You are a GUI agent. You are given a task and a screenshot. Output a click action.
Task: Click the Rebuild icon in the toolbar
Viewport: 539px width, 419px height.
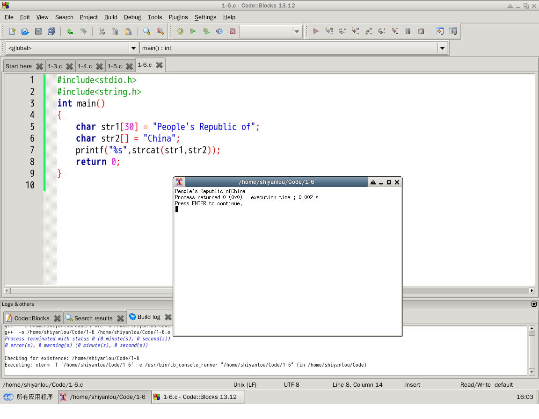[x=219, y=32]
